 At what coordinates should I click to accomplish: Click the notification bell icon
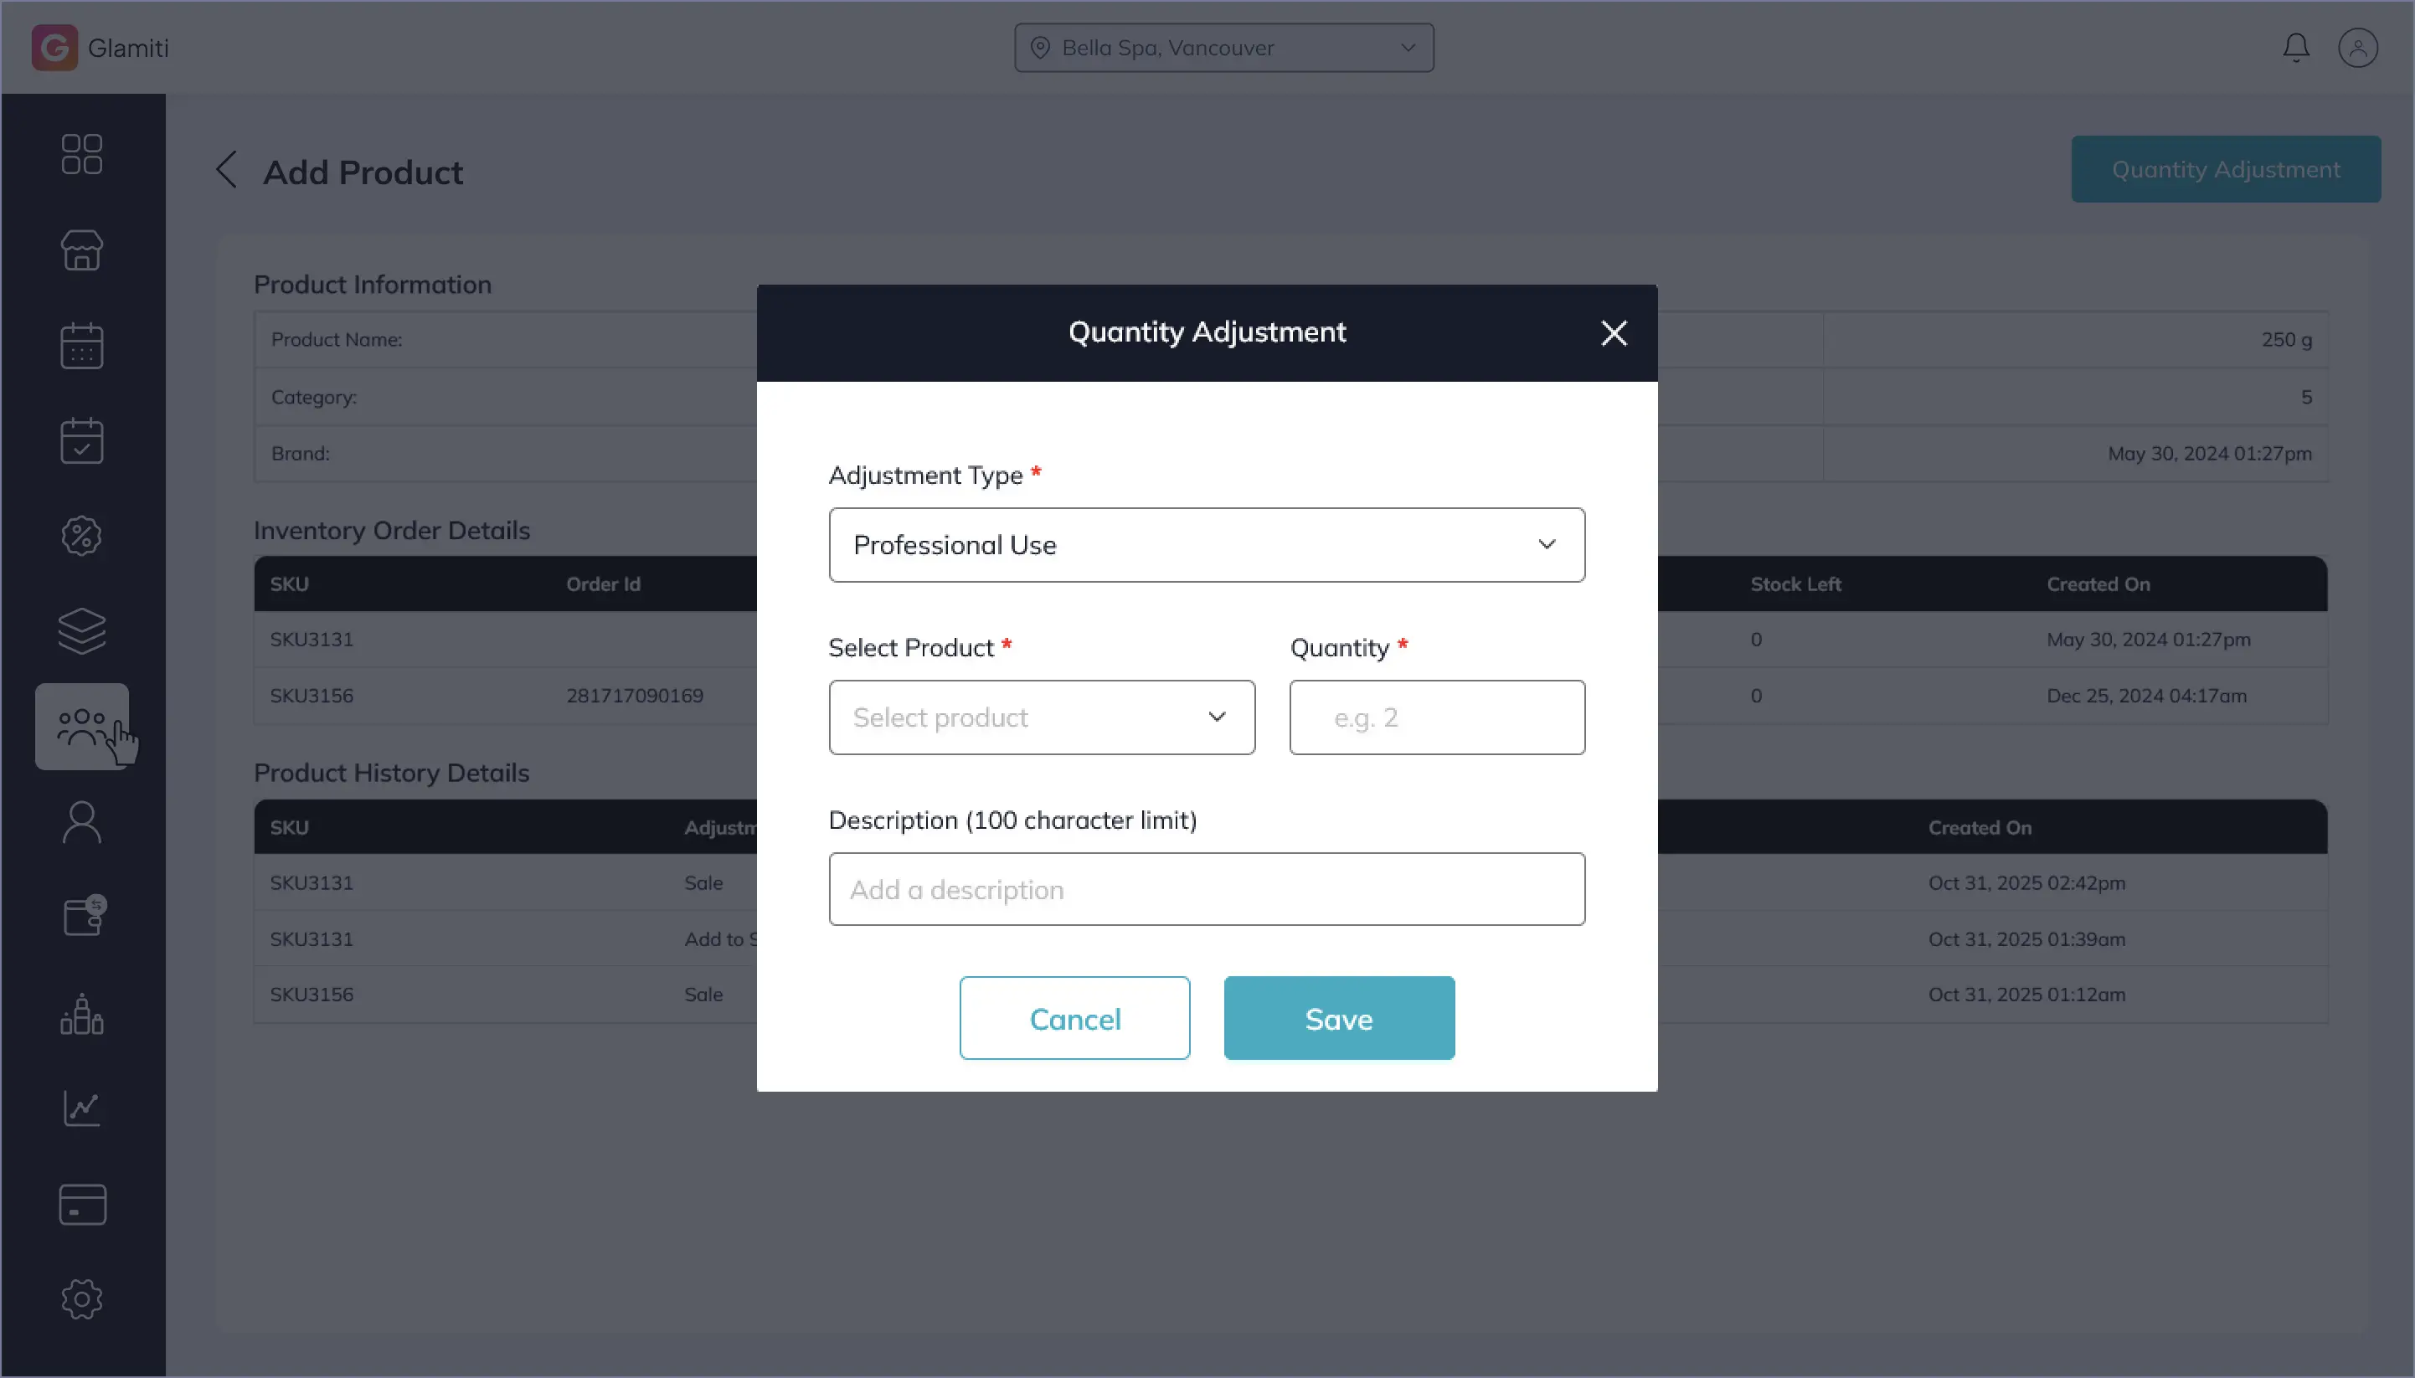[2296, 48]
